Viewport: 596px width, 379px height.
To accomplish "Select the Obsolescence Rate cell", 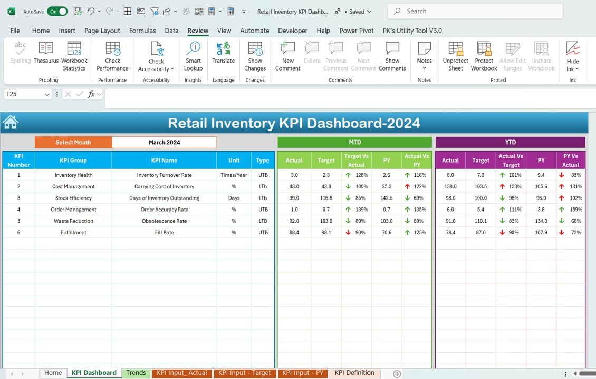I will coord(164,221).
